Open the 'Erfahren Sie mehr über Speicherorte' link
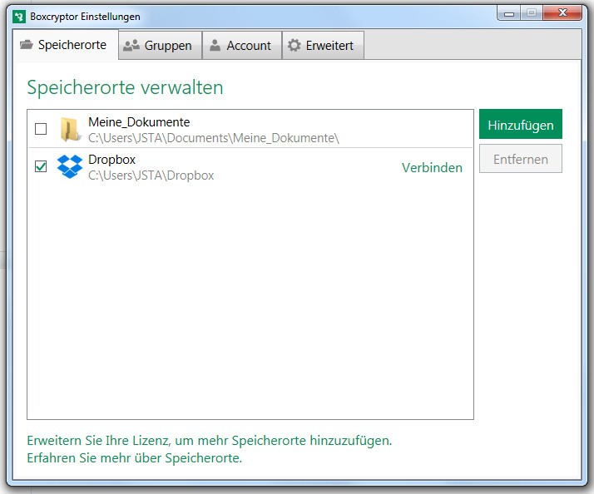 click(x=135, y=458)
